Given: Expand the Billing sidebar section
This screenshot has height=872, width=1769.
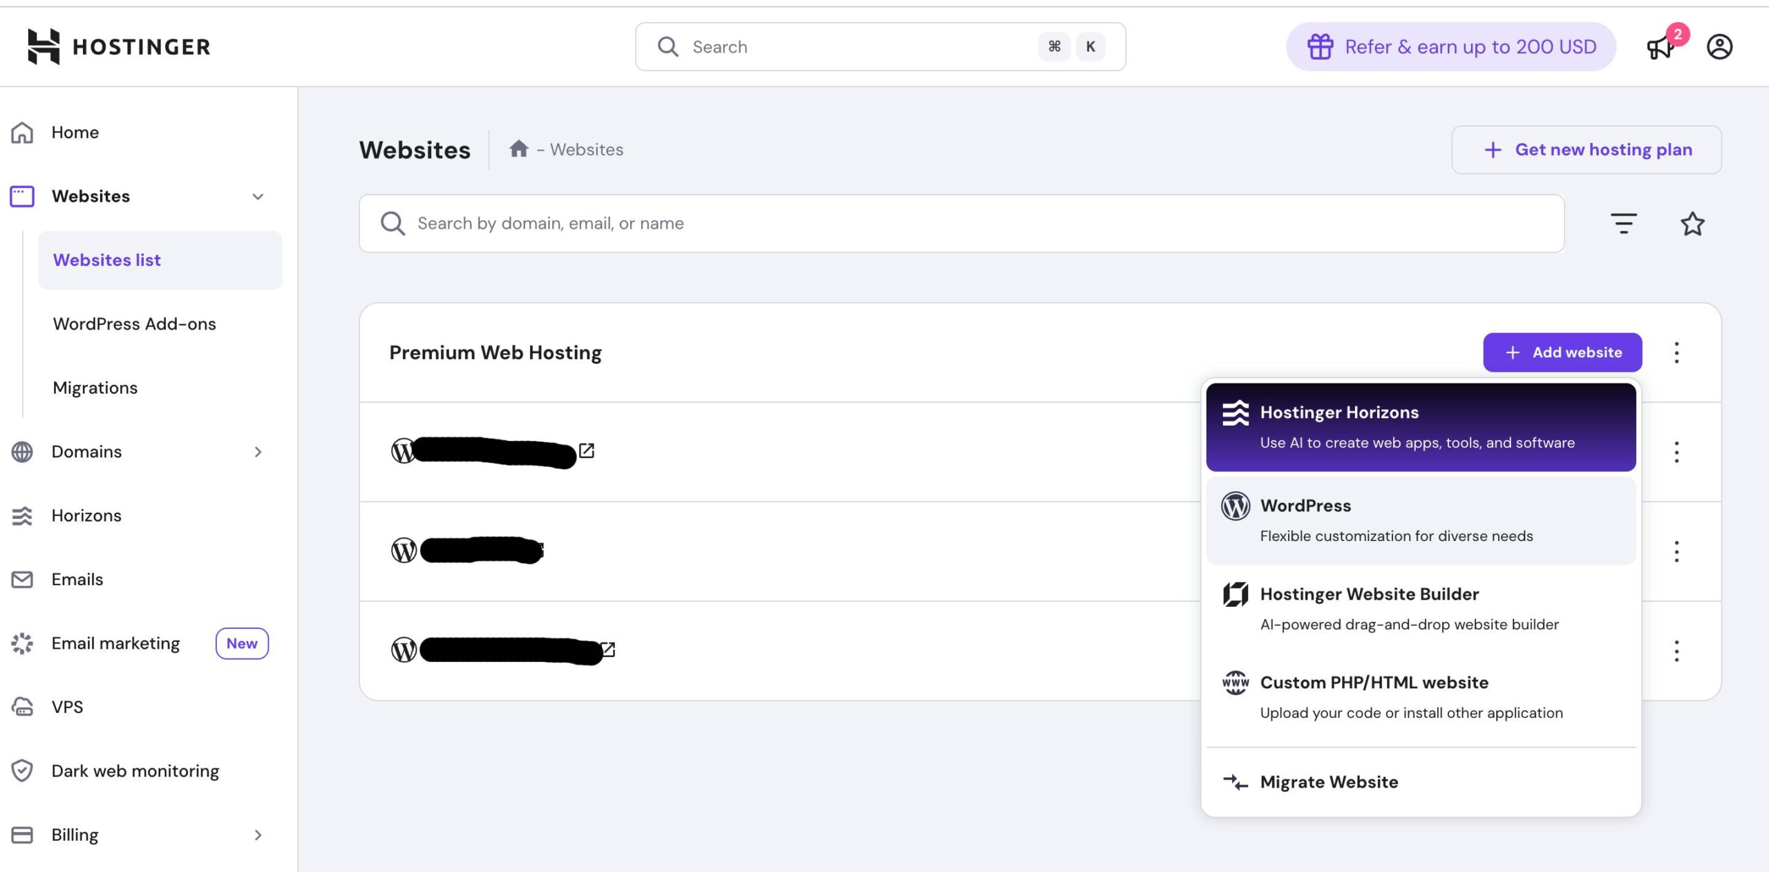Looking at the screenshot, I should point(258,835).
